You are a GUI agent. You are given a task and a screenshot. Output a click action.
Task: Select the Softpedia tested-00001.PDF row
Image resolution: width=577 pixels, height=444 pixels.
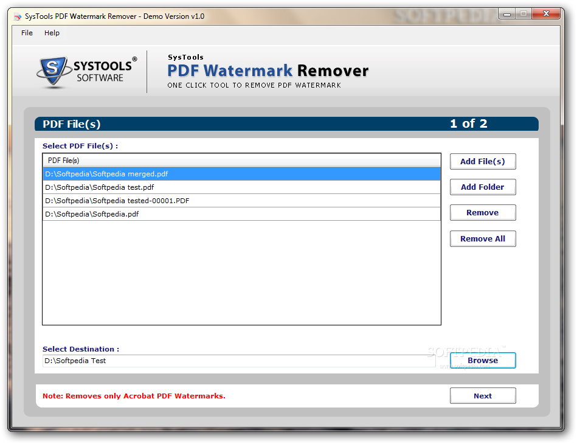click(x=242, y=201)
